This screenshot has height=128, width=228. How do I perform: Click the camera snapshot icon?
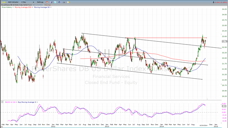64,2
